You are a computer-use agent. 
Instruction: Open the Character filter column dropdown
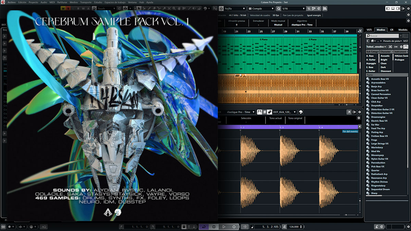click(x=387, y=52)
